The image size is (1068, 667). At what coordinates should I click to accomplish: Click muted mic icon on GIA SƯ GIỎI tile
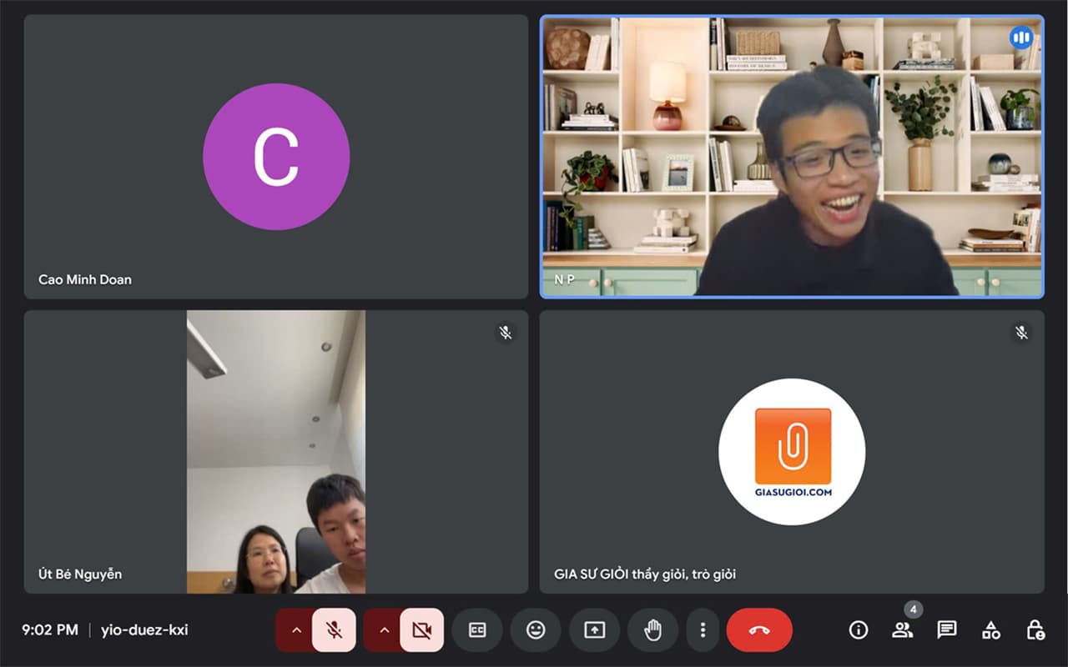(1021, 333)
